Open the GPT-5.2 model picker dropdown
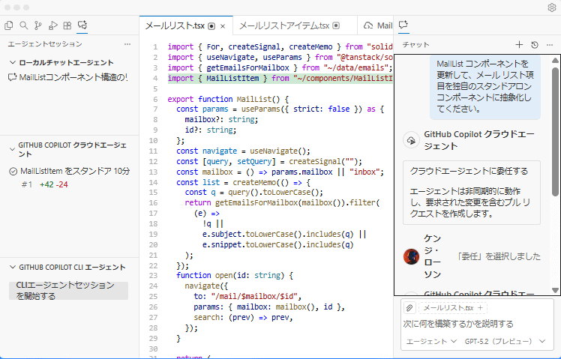This screenshot has width=561, height=359. 504,342
